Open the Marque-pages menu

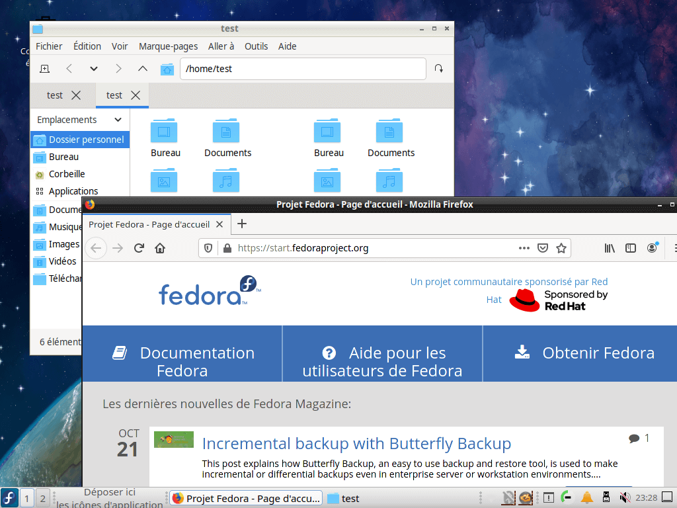point(168,46)
